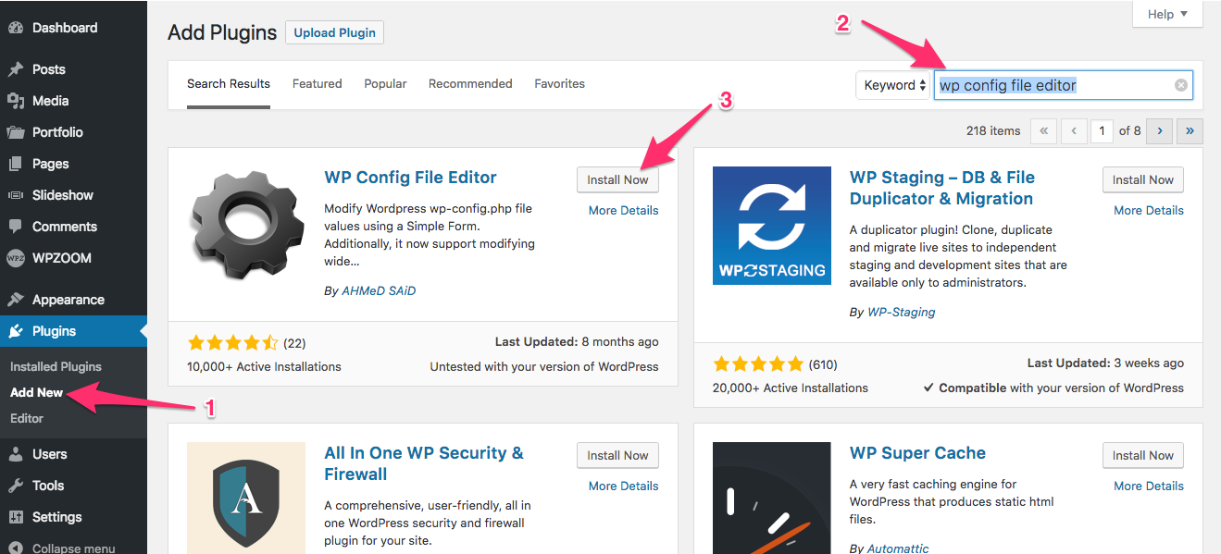Click 'Untested with your version of WordPress' text
This screenshot has width=1221, height=554.
point(544,366)
